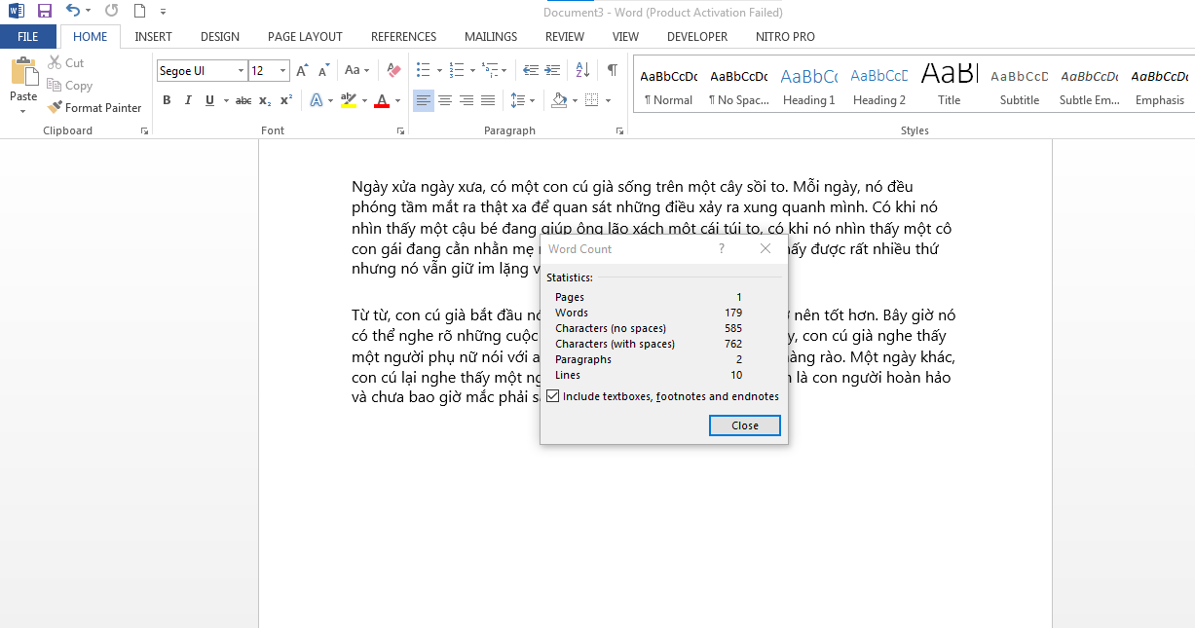Customize the quick access toolbar dropdown
1195x628 pixels.
(163, 12)
